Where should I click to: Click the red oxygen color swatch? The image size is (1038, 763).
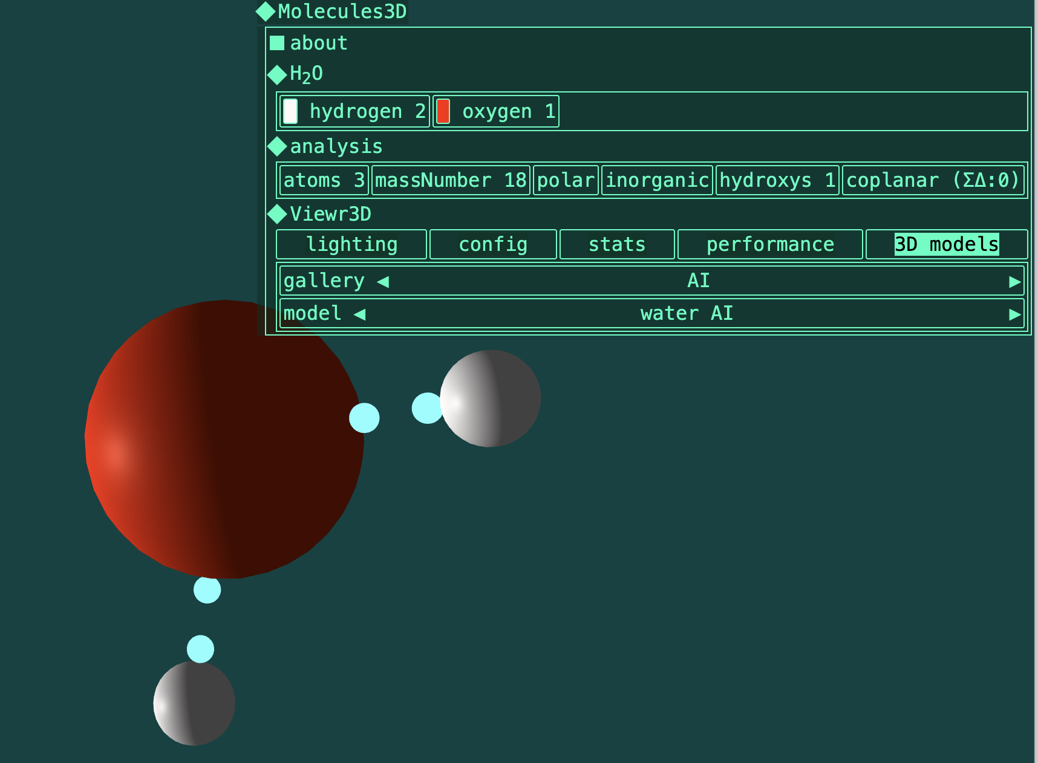tap(443, 111)
